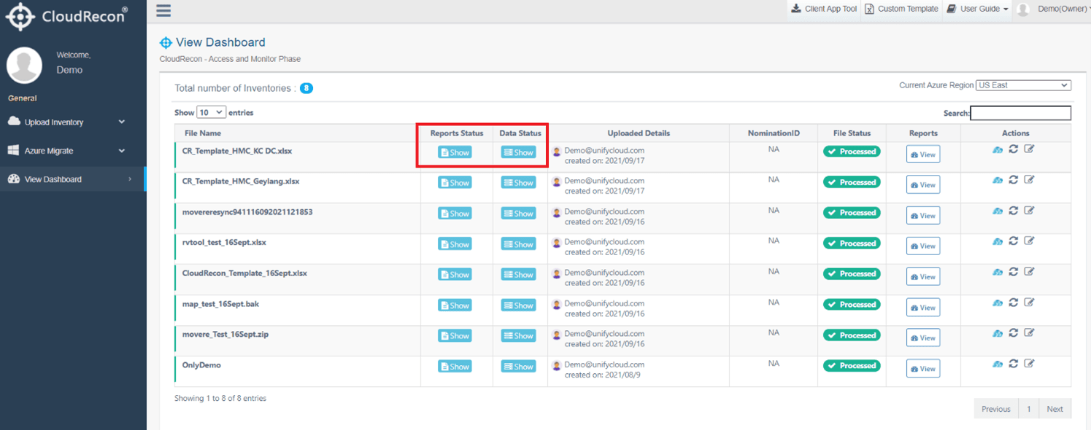Open the show entries count dropdown
1091x430 pixels.
click(212, 113)
